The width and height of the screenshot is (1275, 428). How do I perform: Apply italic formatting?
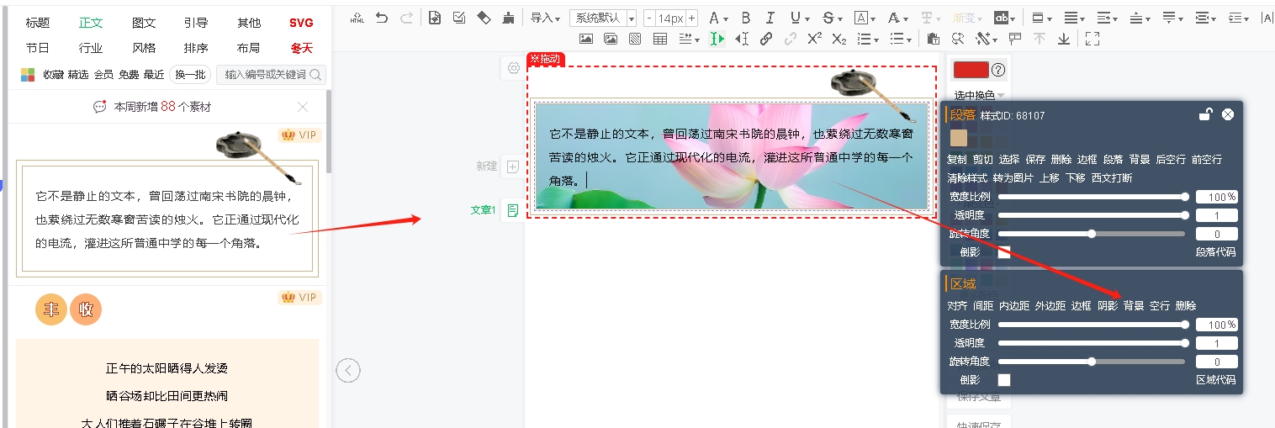click(769, 18)
